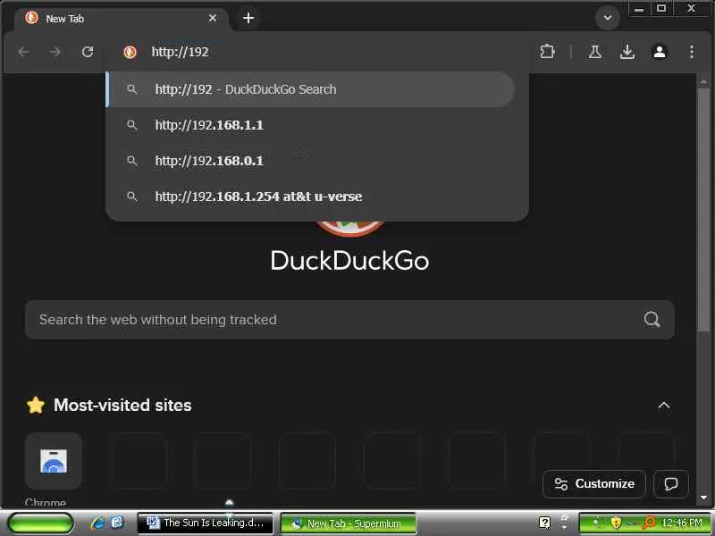Click the security shield tray icon
This screenshot has width=715, height=536.
tap(616, 523)
